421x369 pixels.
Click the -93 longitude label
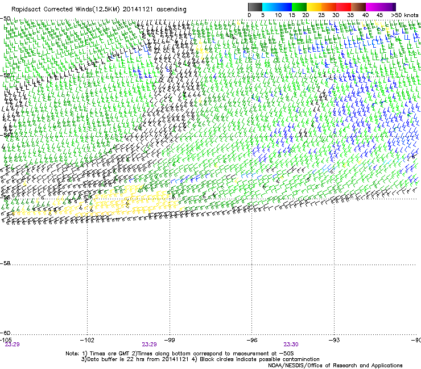(335, 340)
